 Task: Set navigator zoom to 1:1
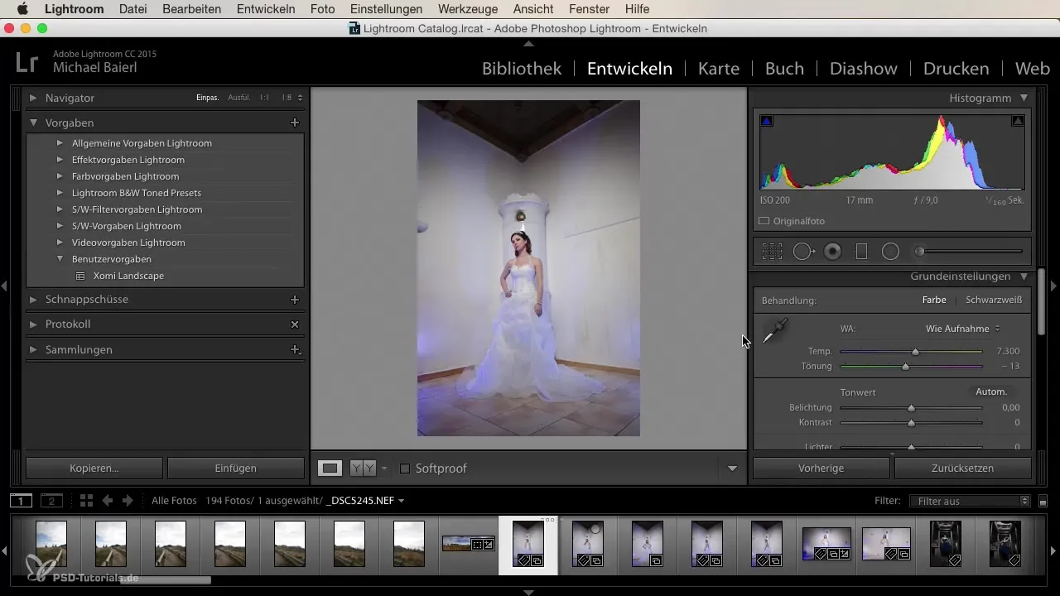pos(264,98)
